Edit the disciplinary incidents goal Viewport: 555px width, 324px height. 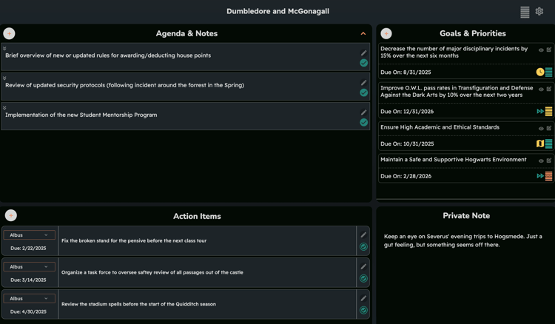549,50
